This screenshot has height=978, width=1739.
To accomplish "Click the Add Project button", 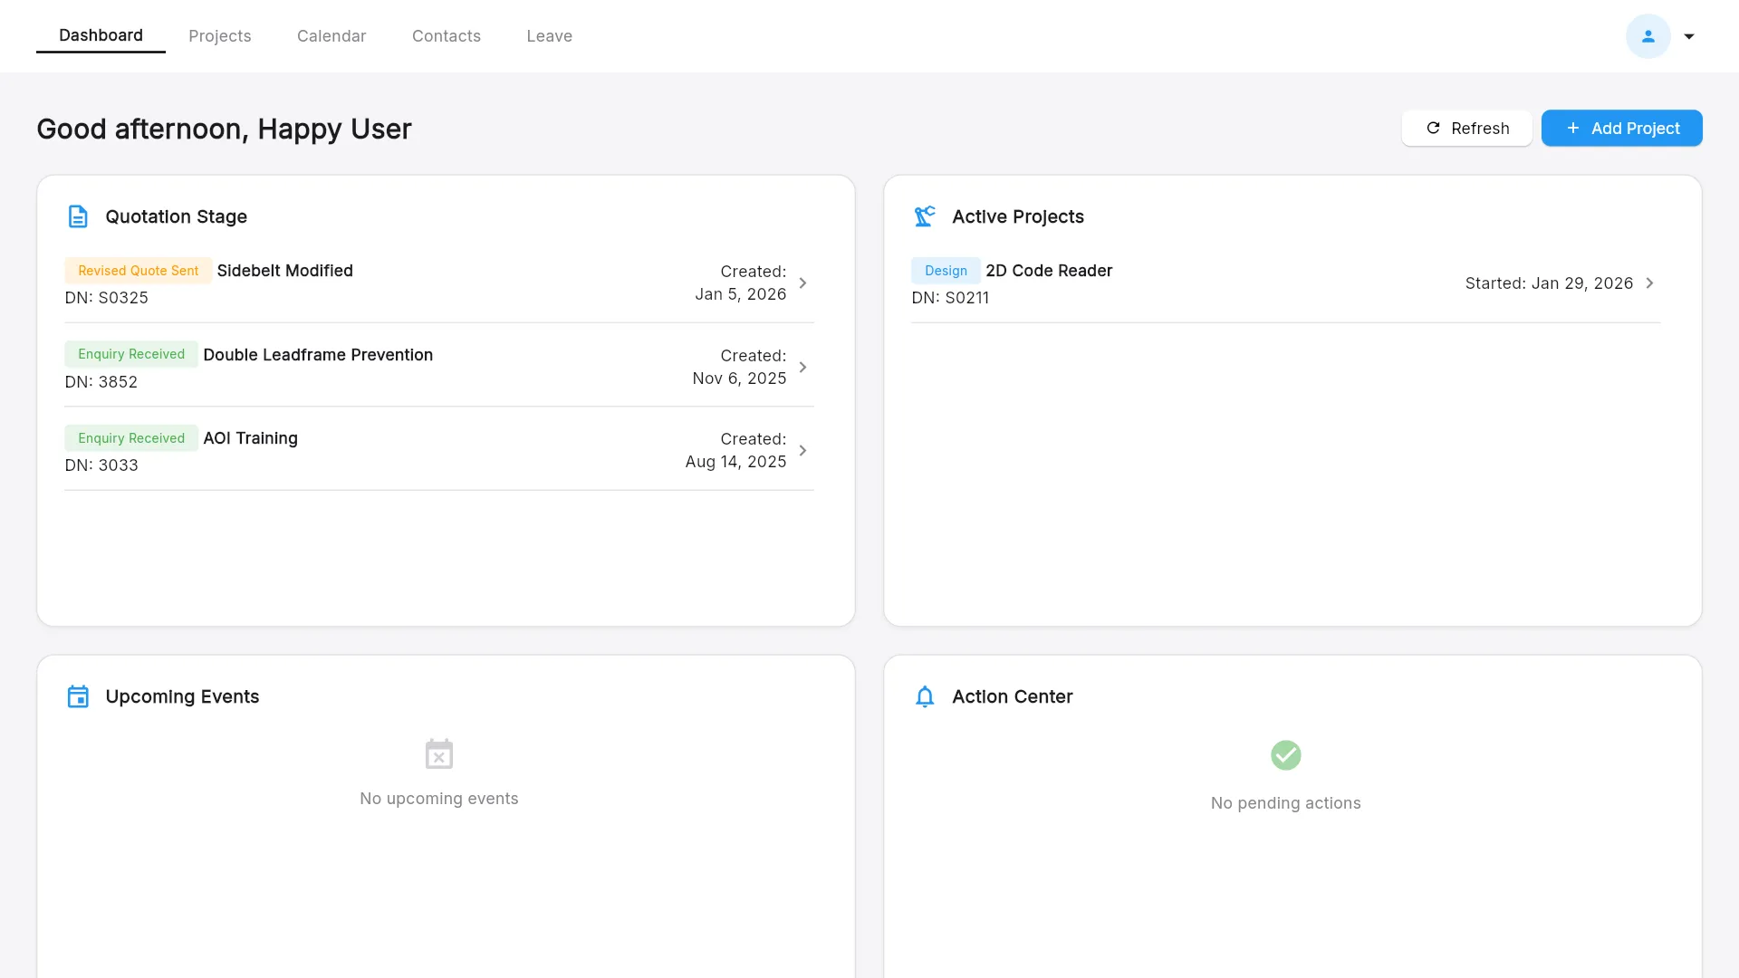I will pyautogui.click(x=1621, y=128).
